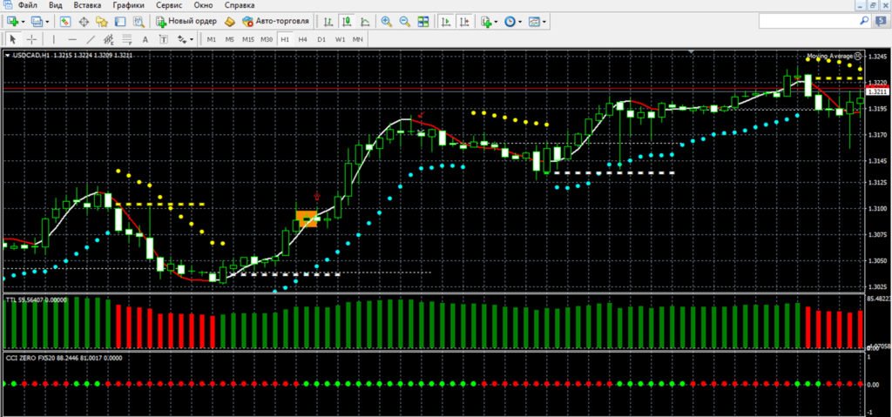
Task: Activate the crosshair cursor
Action: pos(32,39)
